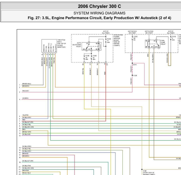Click vertical "RED/DK GRN" label below Fuse 6
This screenshot has height=175, width=181.
pyautogui.click(x=167, y=58)
